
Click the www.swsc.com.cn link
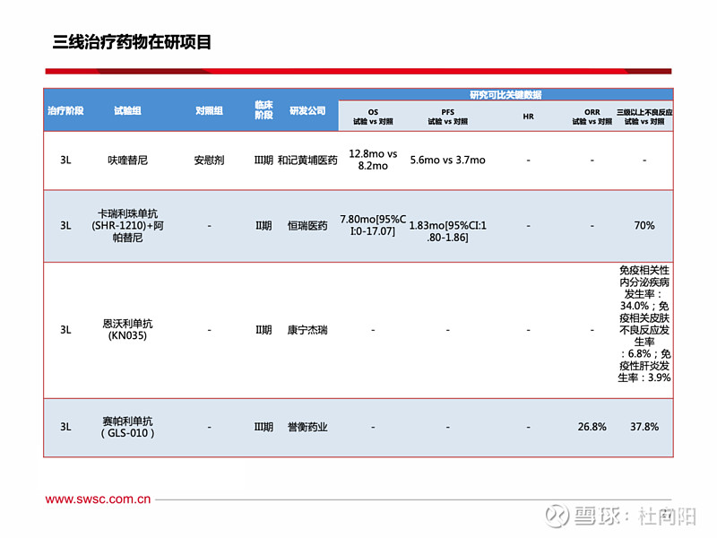point(98,499)
